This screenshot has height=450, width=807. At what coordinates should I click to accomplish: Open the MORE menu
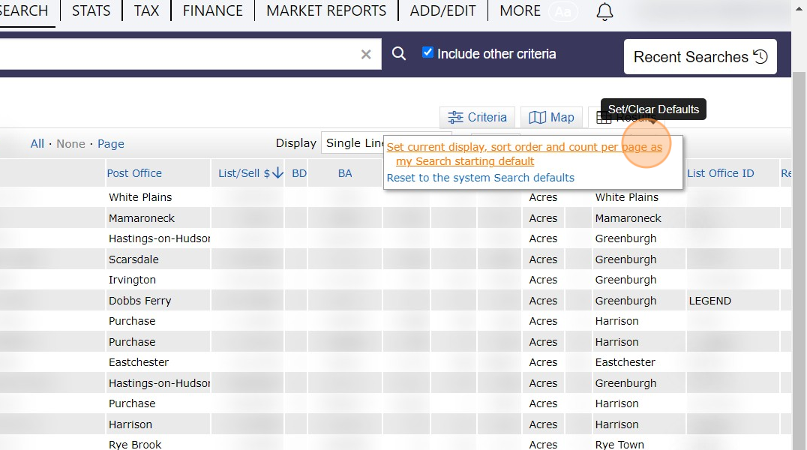(520, 10)
